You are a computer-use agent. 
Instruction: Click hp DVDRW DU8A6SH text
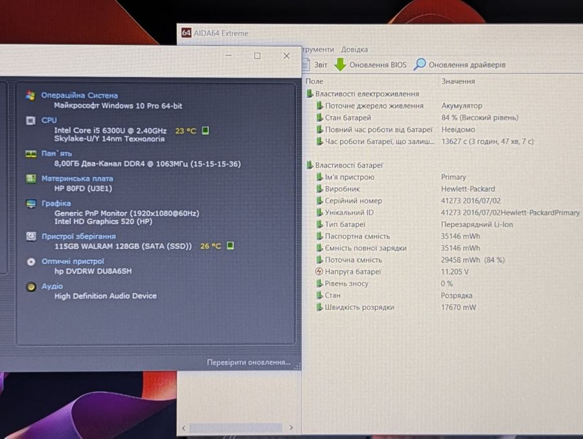coord(93,270)
